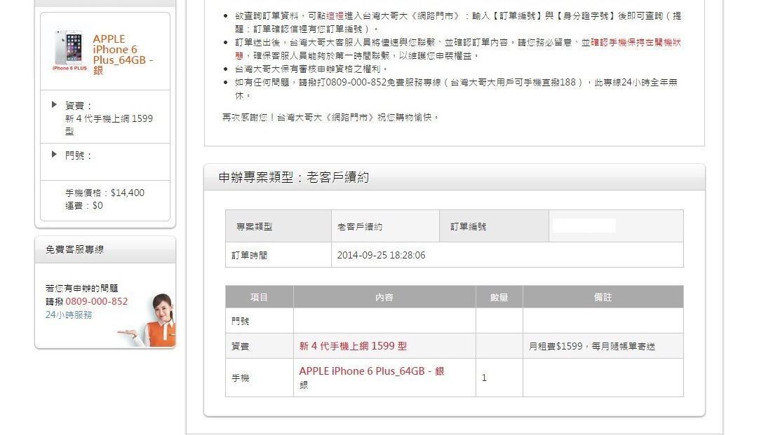Viewport: 759px width, 435px height.
Task: Click the 訂單編號 label cell
Action: coord(494,226)
